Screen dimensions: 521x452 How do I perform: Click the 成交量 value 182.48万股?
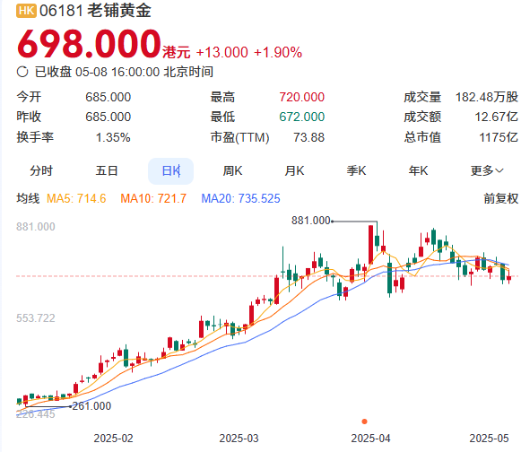tap(486, 97)
